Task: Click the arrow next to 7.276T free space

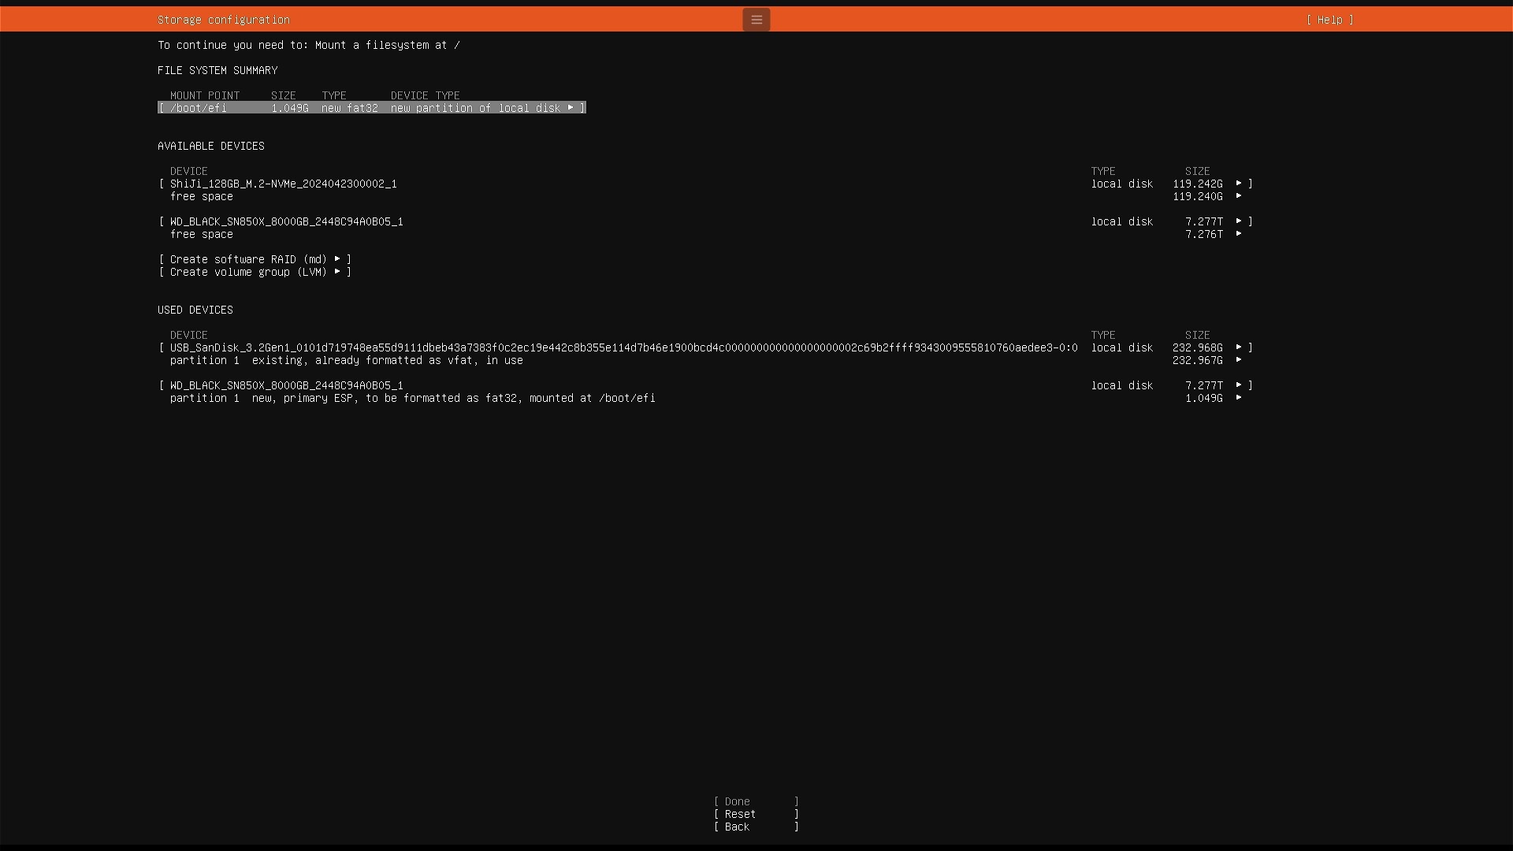Action: 1239,234
